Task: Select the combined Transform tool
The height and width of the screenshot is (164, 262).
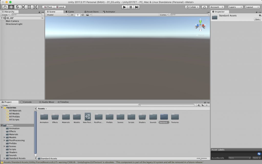Action: click(35, 7)
